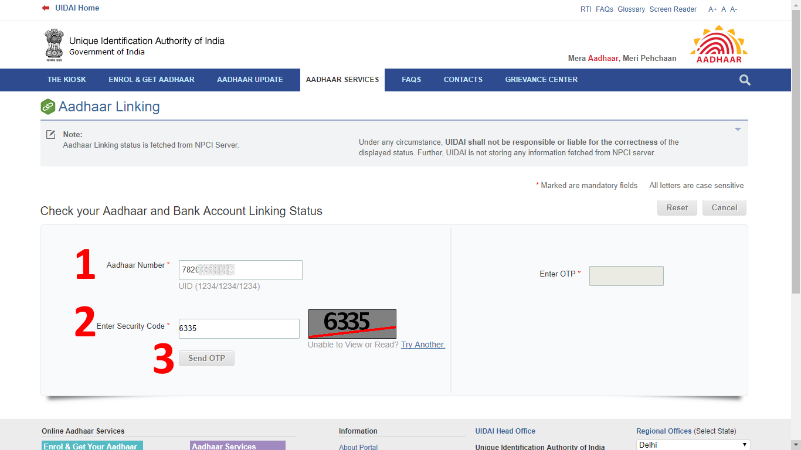
Task: Collapse the note panel with arrow
Action: point(738,129)
